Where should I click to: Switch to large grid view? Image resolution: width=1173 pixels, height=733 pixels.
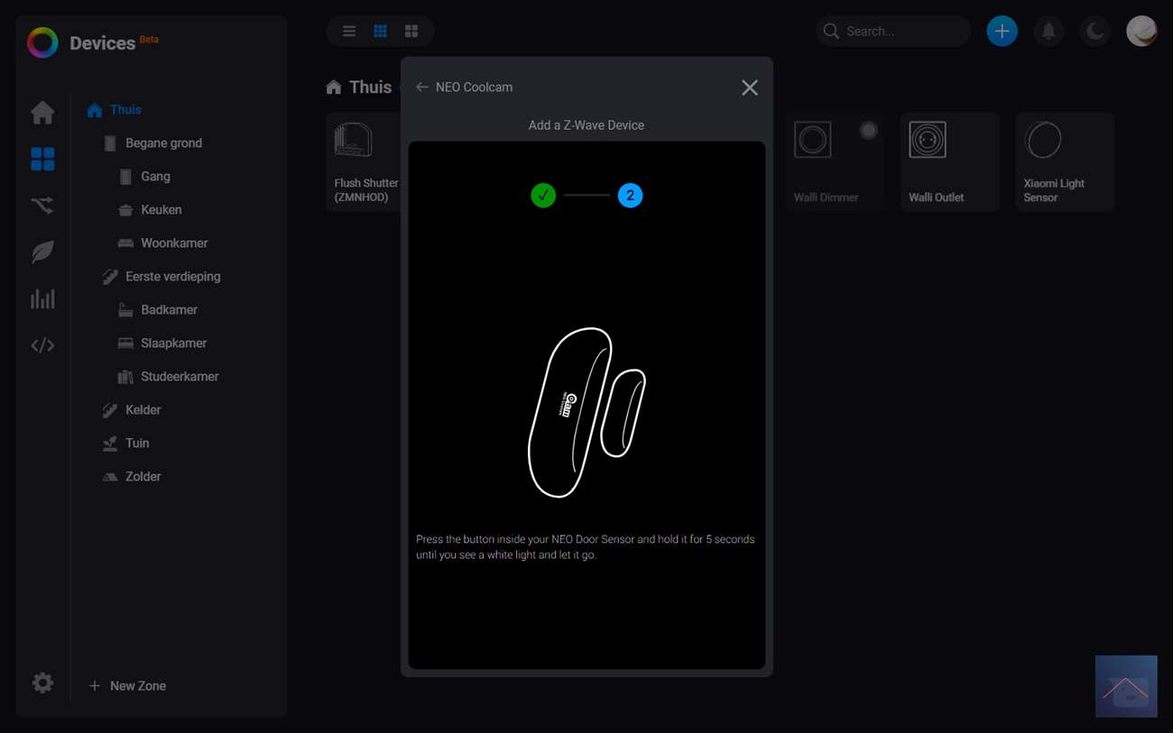[411, 32]
